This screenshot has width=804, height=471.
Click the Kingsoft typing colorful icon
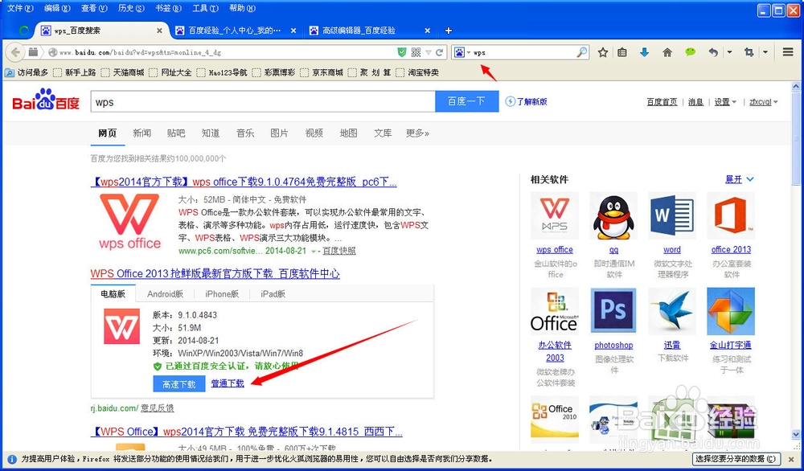tap(731, 311)
